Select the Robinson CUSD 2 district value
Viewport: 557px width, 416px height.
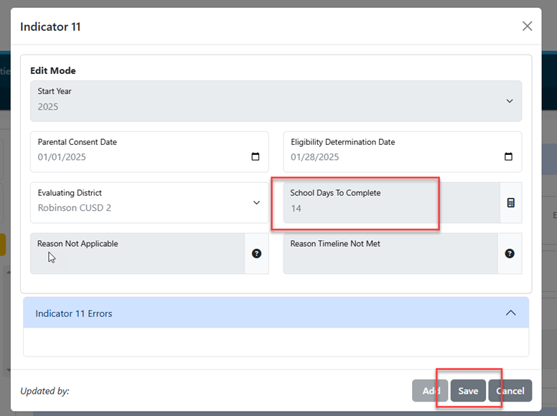pyautogui.click(x=74, y=208)
